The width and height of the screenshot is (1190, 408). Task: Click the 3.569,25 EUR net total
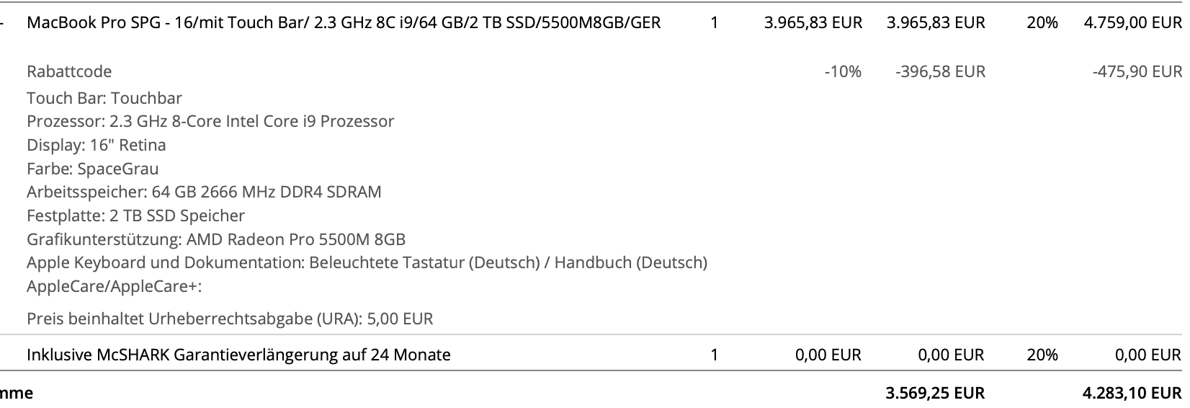935,393
